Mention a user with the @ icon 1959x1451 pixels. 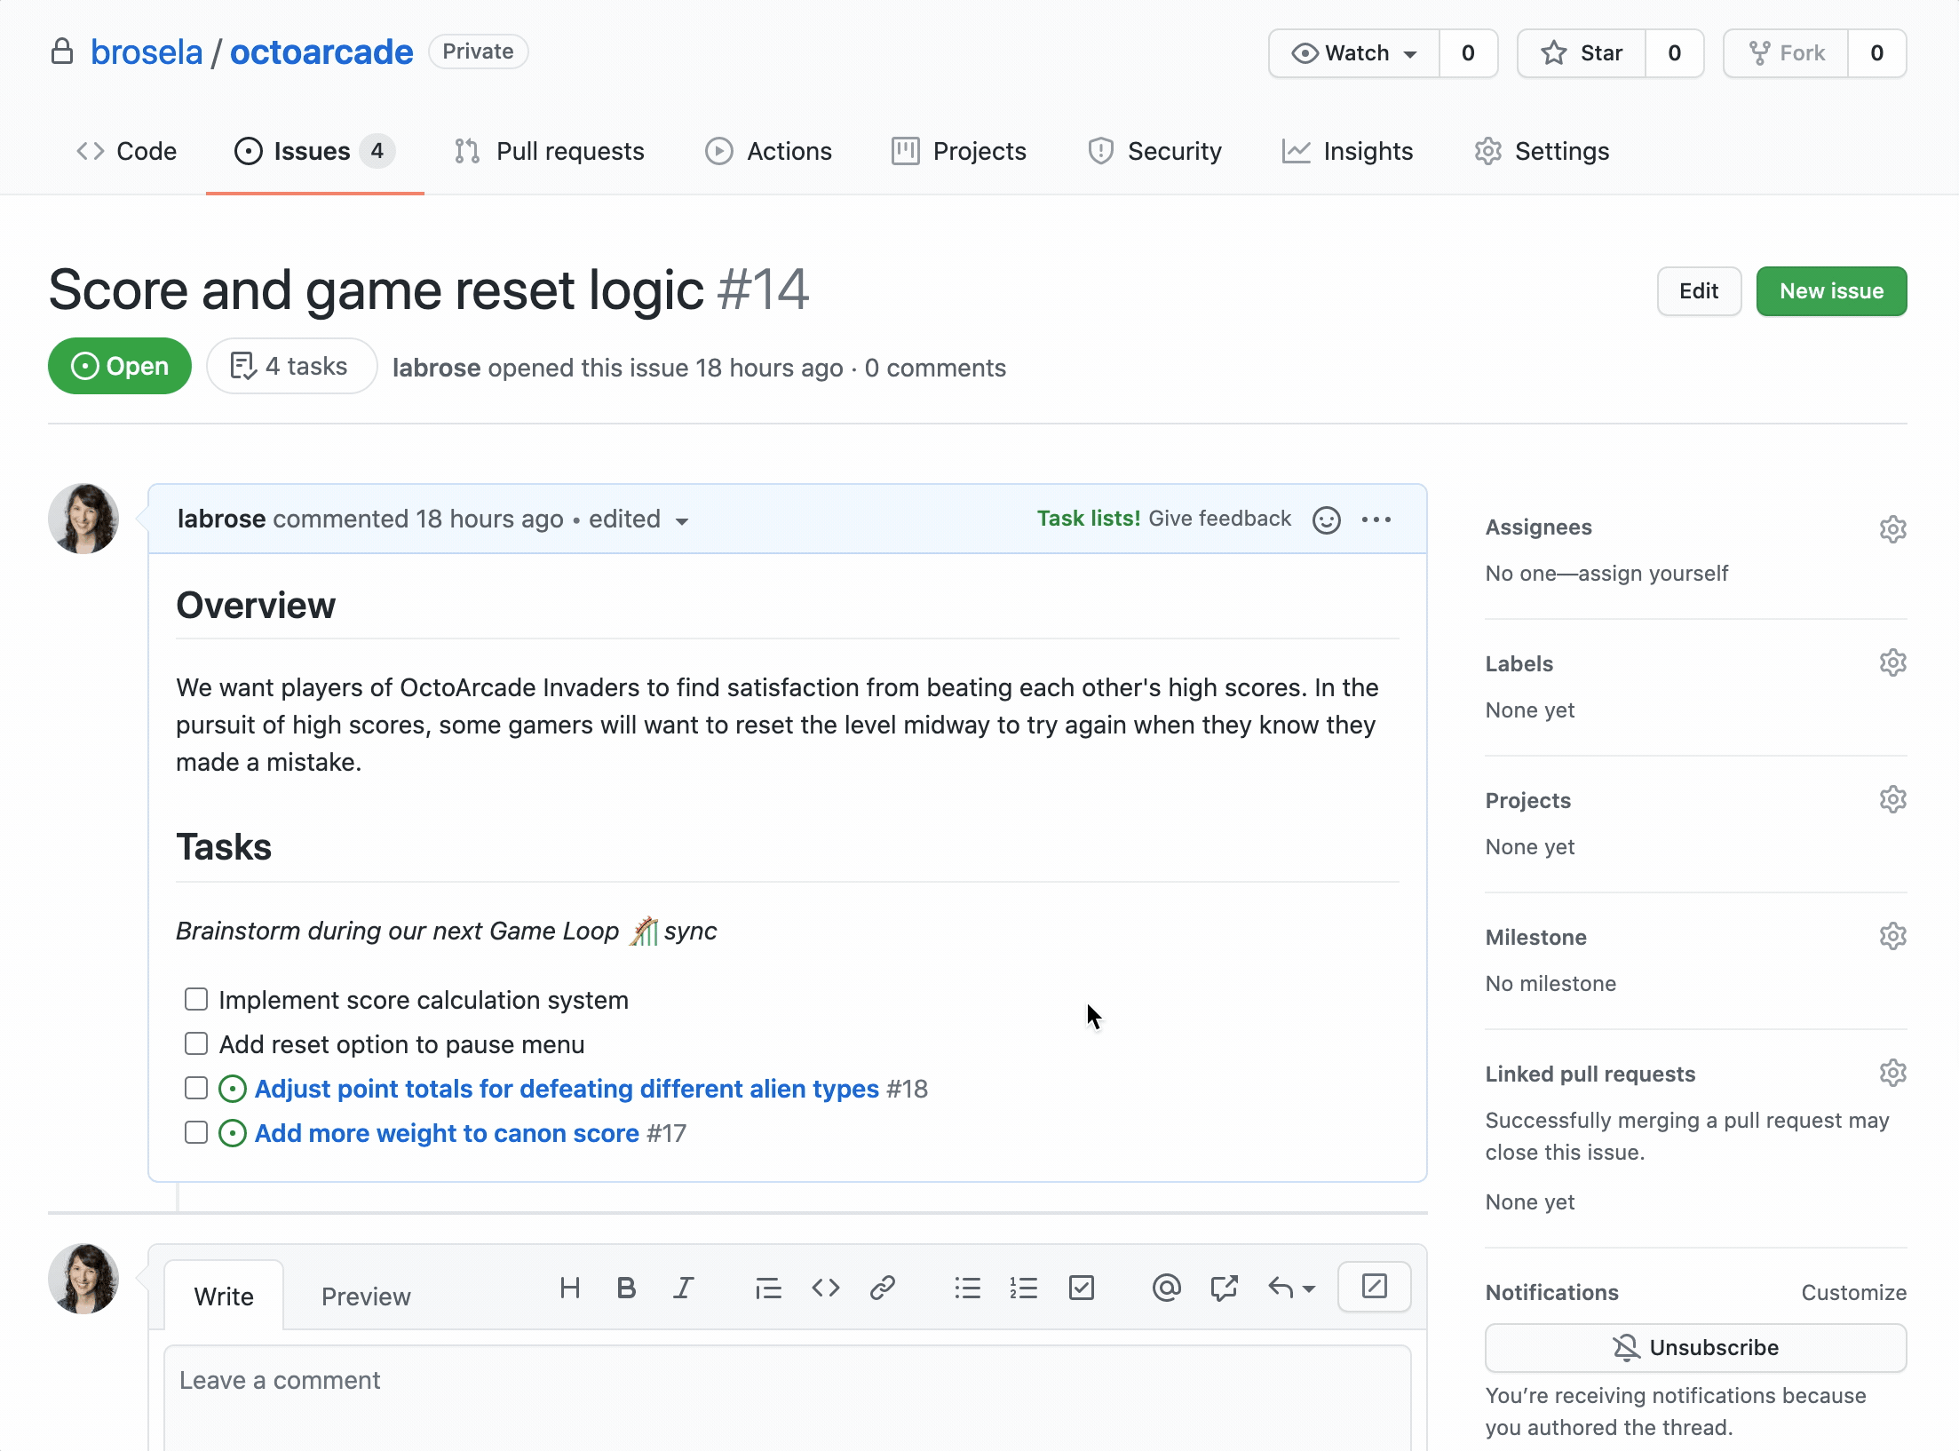[1166, 1288]
